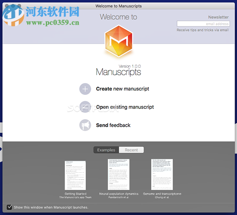Image resolution: width=237 pixels, height=215 pixels.
Task: Click the open existing manuscript circle icon
Action: pos(85,107)
